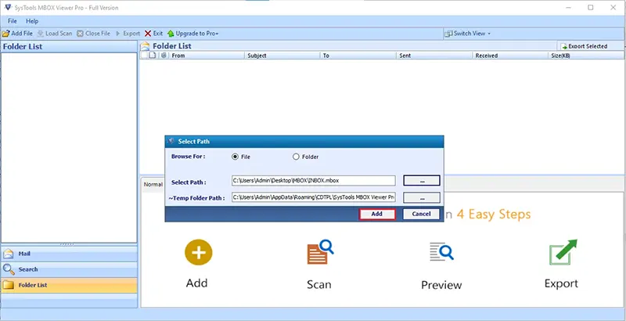The width and height of the screenshot is (626, 321).
Task: Sort by Received column
Action: coord(510,56)
